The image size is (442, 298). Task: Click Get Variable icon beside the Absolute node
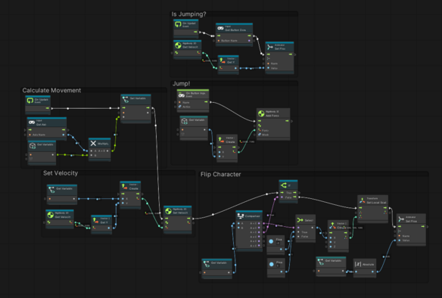tap(321, 262)
